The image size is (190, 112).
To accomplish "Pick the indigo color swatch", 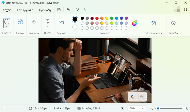I will (121, 18).
